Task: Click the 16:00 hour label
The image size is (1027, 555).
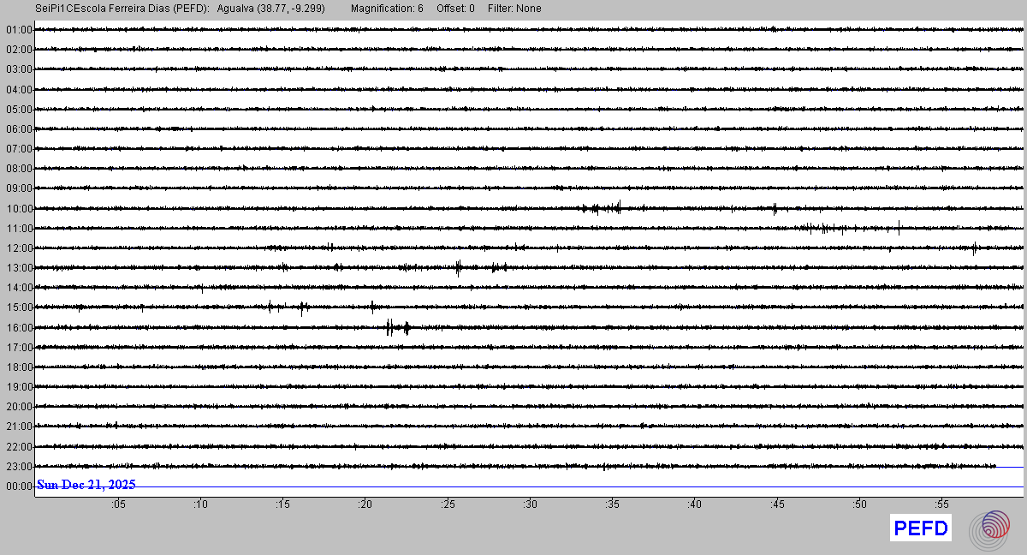Action: pos(19,327)
